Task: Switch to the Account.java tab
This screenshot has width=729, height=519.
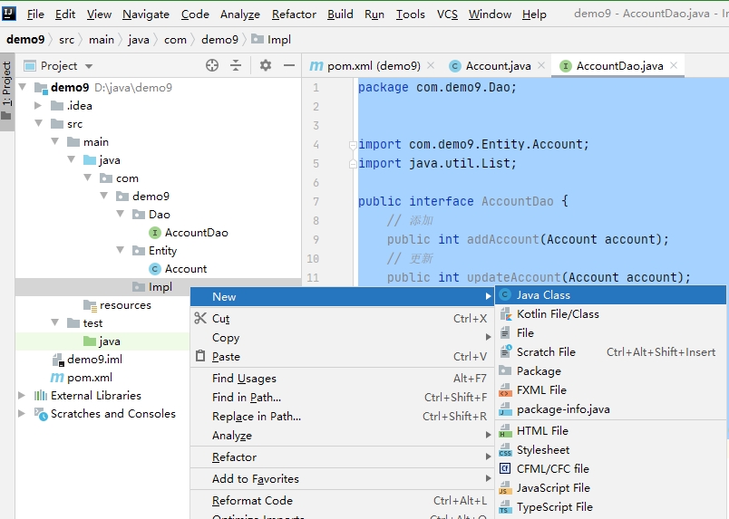Action: pos(498,66)
